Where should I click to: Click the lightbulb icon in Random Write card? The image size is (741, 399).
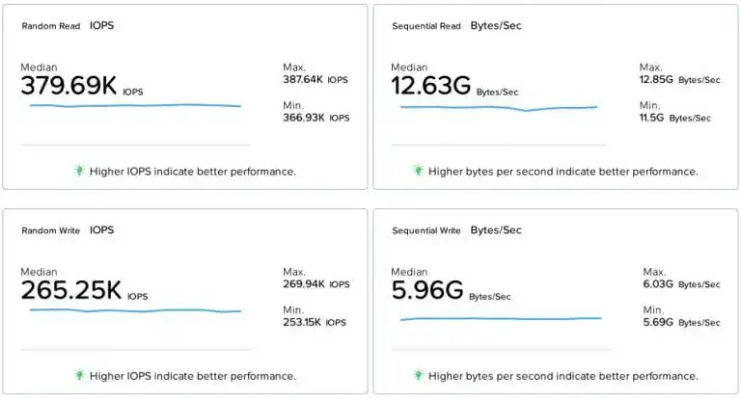[x=80, y=375]
